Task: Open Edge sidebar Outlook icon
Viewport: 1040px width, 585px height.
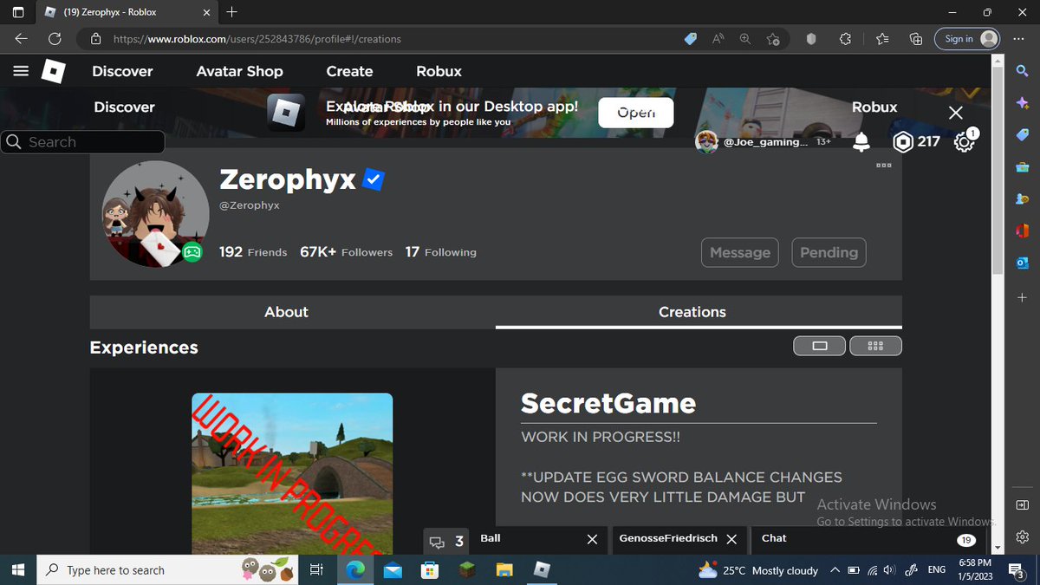Action: (x=1022, y=263)
